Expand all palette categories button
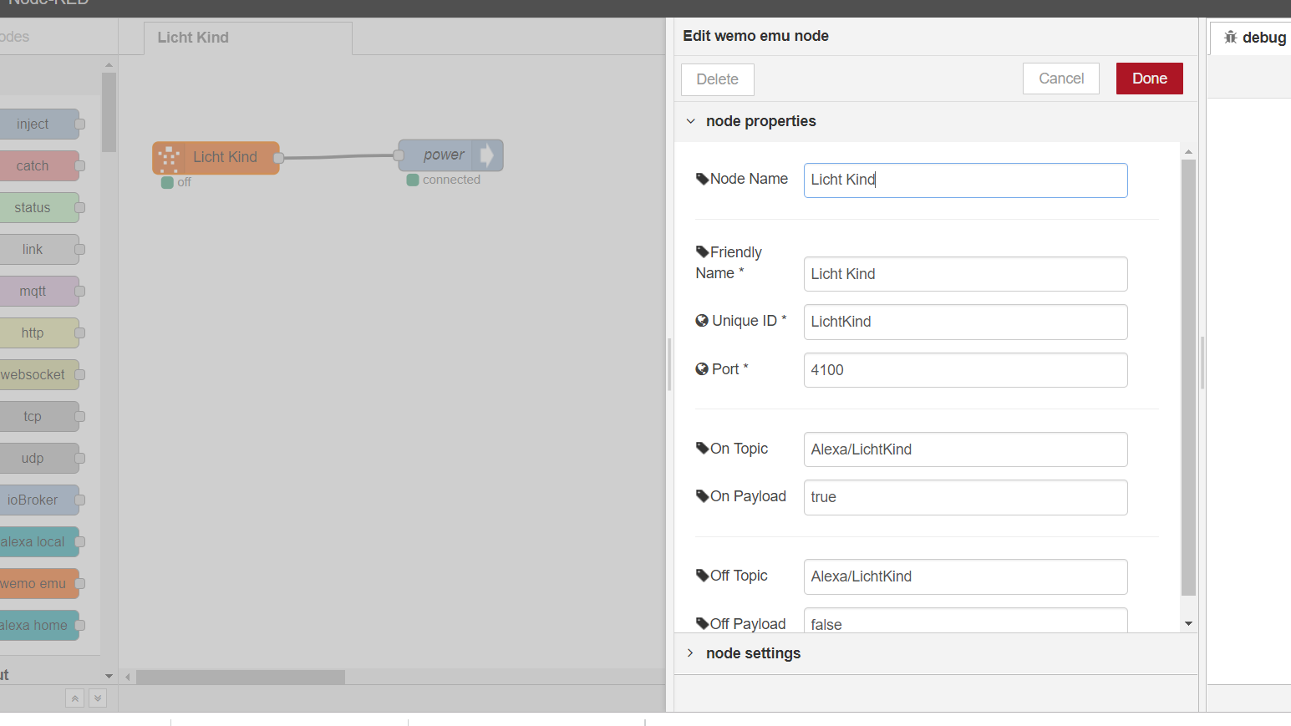1291x726 pixels. pyautogui.click(x=98, y=698)
